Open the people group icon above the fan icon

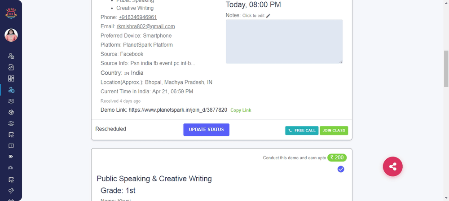point(11,101)
